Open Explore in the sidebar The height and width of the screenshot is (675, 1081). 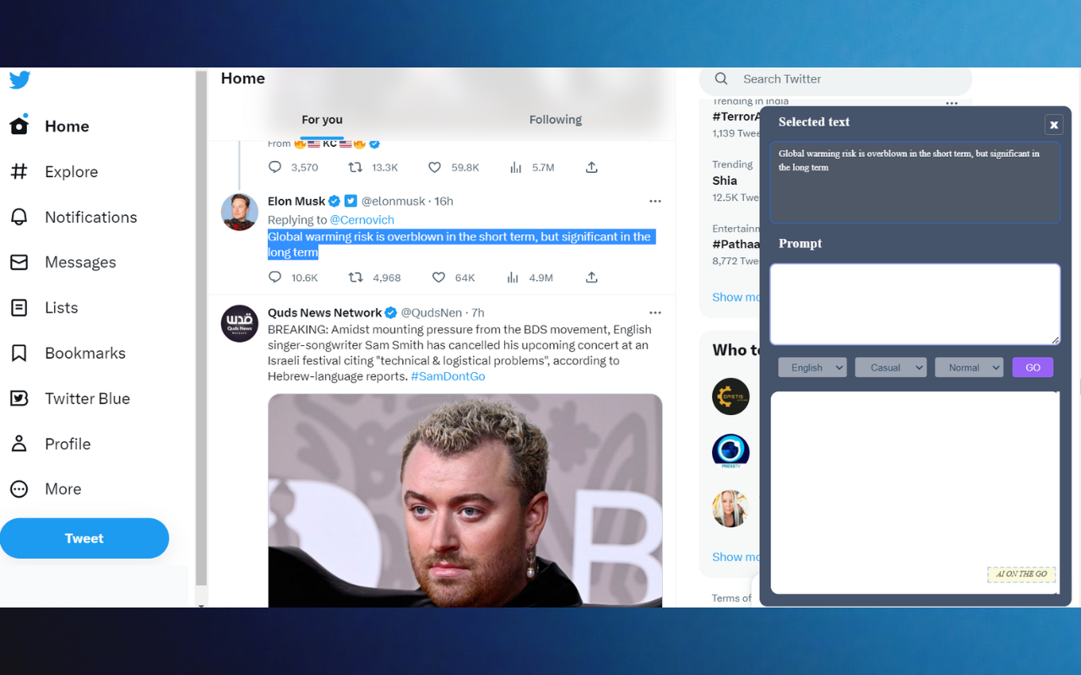coord(54,171)
